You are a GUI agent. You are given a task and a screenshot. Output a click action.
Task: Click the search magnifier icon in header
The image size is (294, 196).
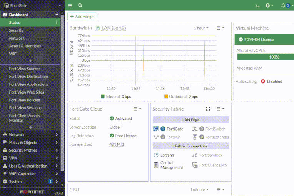(80, 5)
